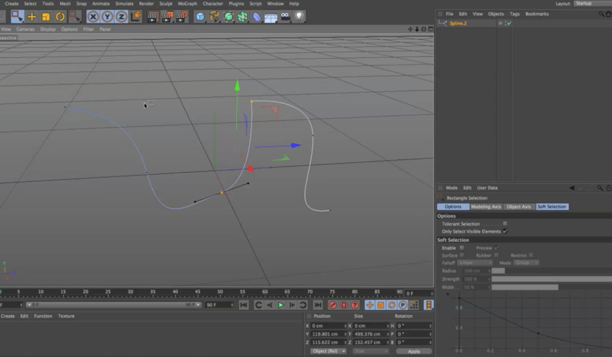Open keyframe selection question-mark button
Viewport: 612px width, 357px height.
point(354,305)
